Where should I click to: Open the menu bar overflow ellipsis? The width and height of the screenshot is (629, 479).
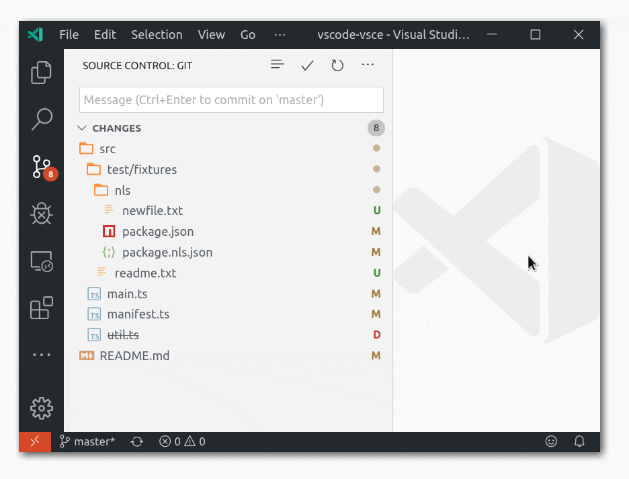280,35
